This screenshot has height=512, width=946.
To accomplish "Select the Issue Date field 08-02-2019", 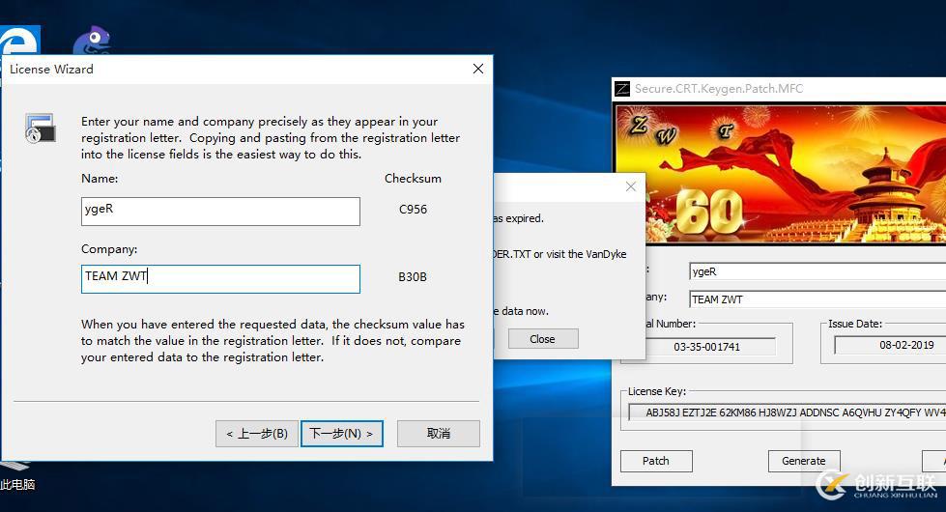I will [x=891, y=345].
